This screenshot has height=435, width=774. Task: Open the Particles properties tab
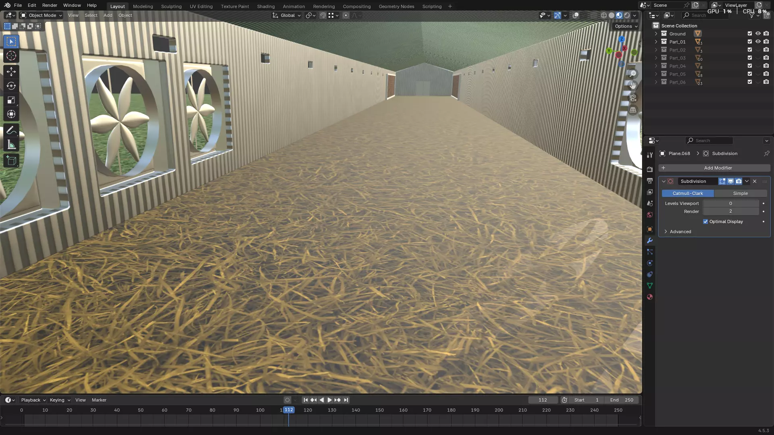tap(649, 252)
